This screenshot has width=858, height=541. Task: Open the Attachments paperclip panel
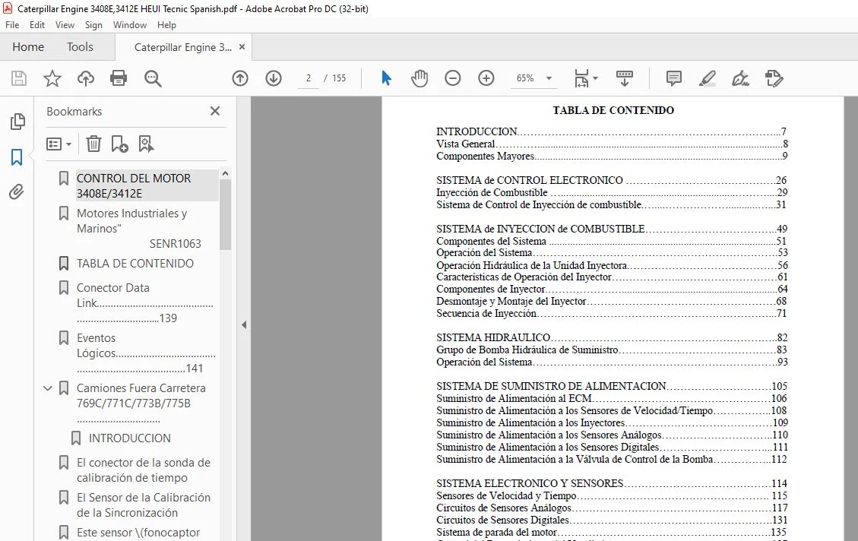17,192
